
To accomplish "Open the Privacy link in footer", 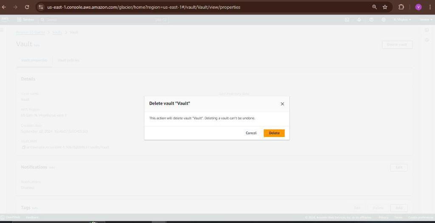I will point(384,218).
